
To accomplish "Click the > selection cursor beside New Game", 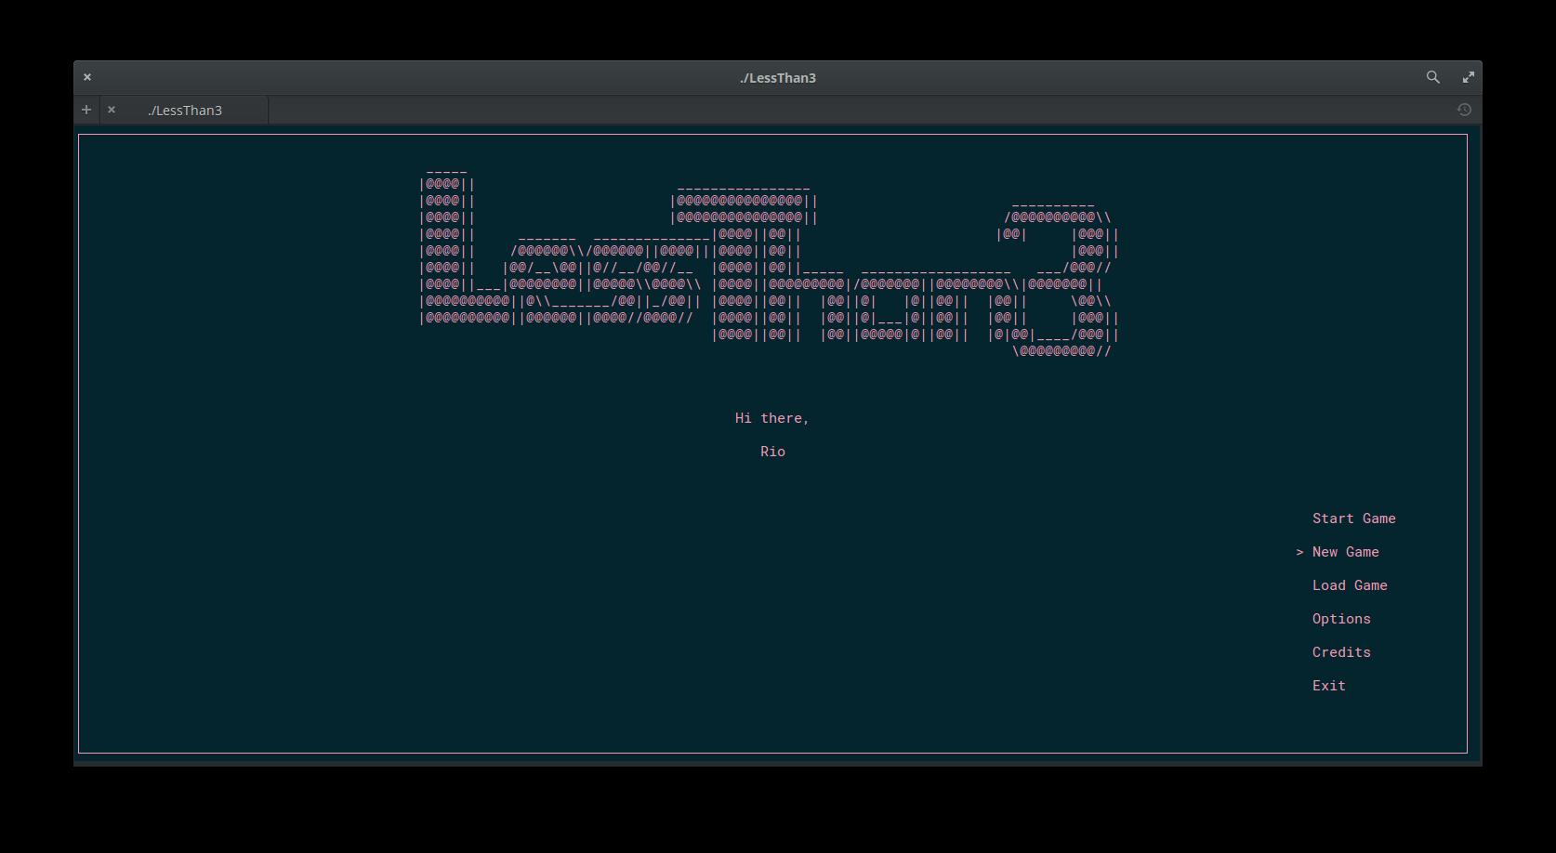I will 1299,552.
